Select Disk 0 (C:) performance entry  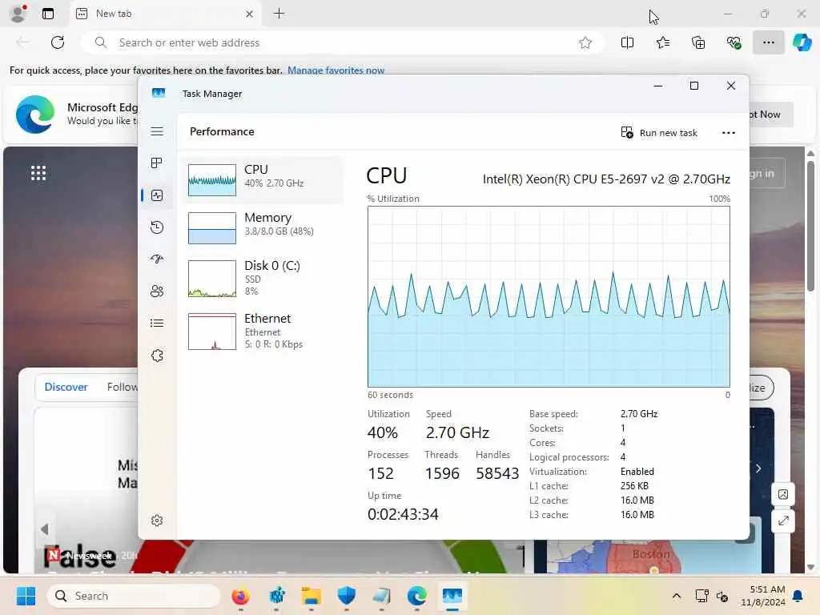coord(263,278)
